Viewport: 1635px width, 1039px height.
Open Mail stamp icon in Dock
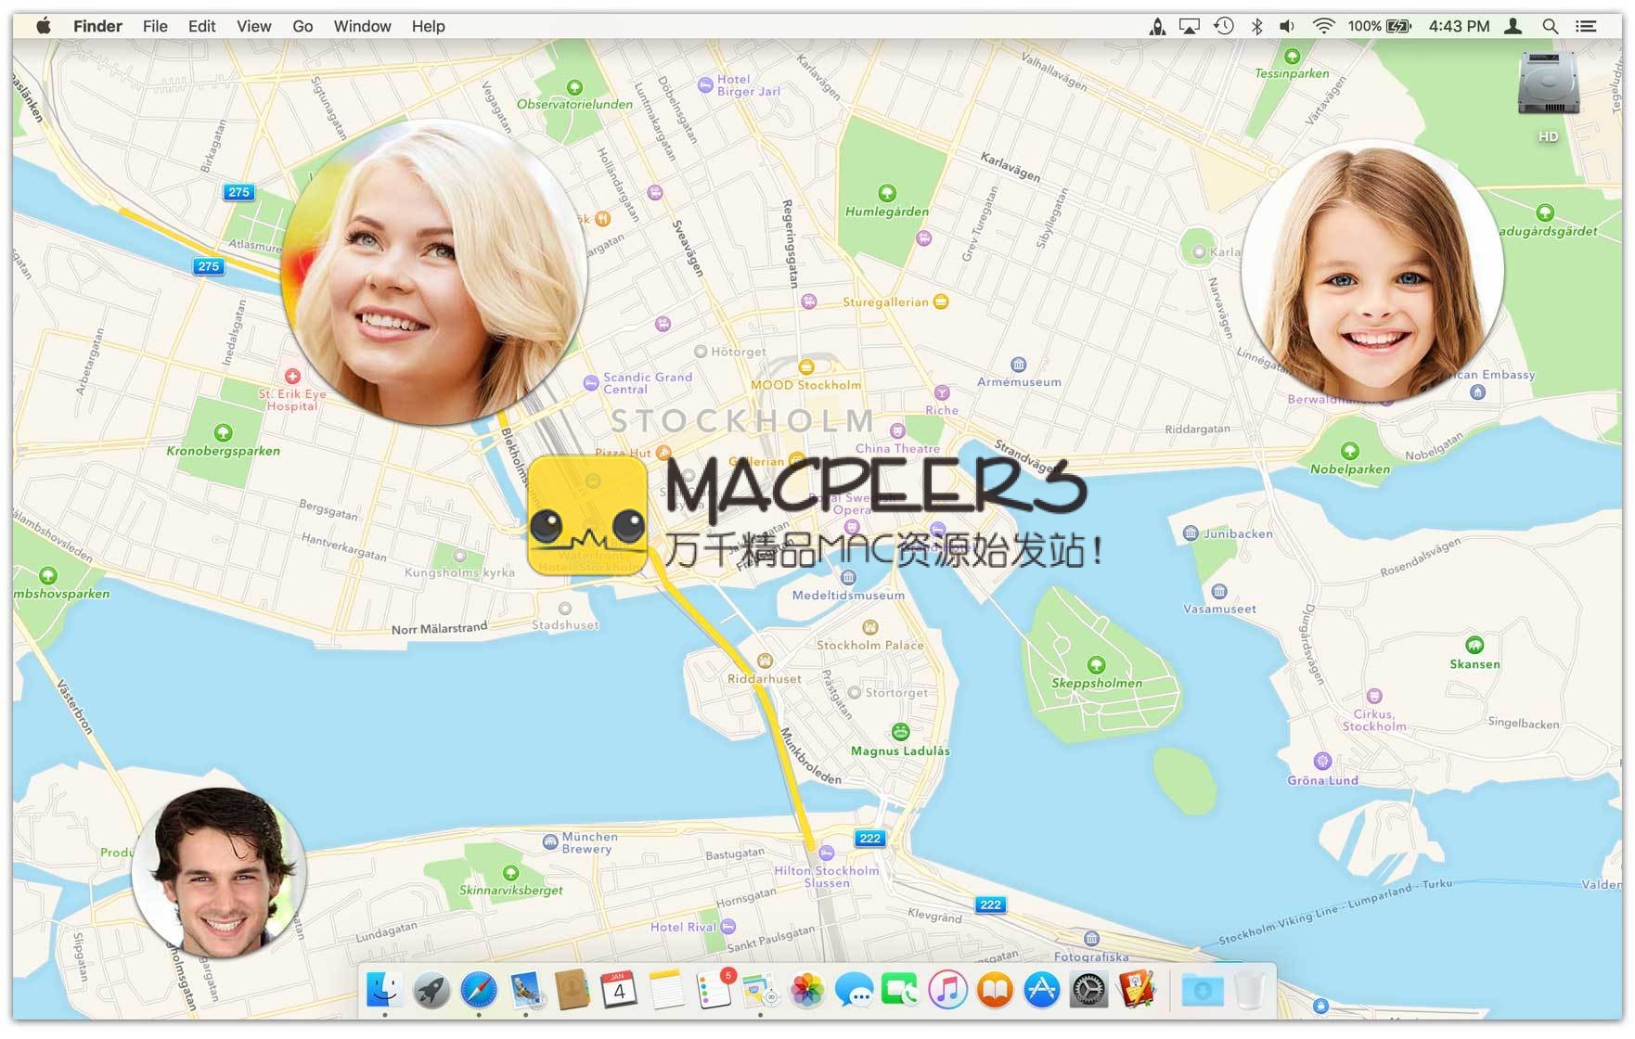[x=526, y=990]
